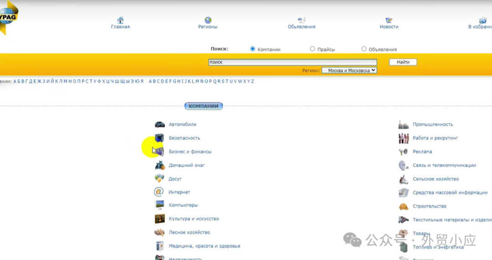Click the @ icon beside Интернет
This screenshot has width=492, height=260.
click(159, 192)
